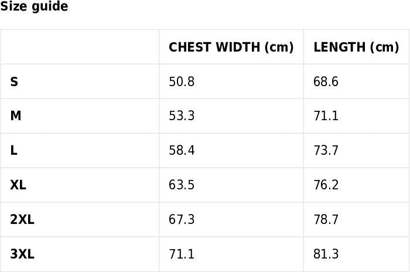Select chest width value 50.8

pyautogui.click(x=182, y=82)
